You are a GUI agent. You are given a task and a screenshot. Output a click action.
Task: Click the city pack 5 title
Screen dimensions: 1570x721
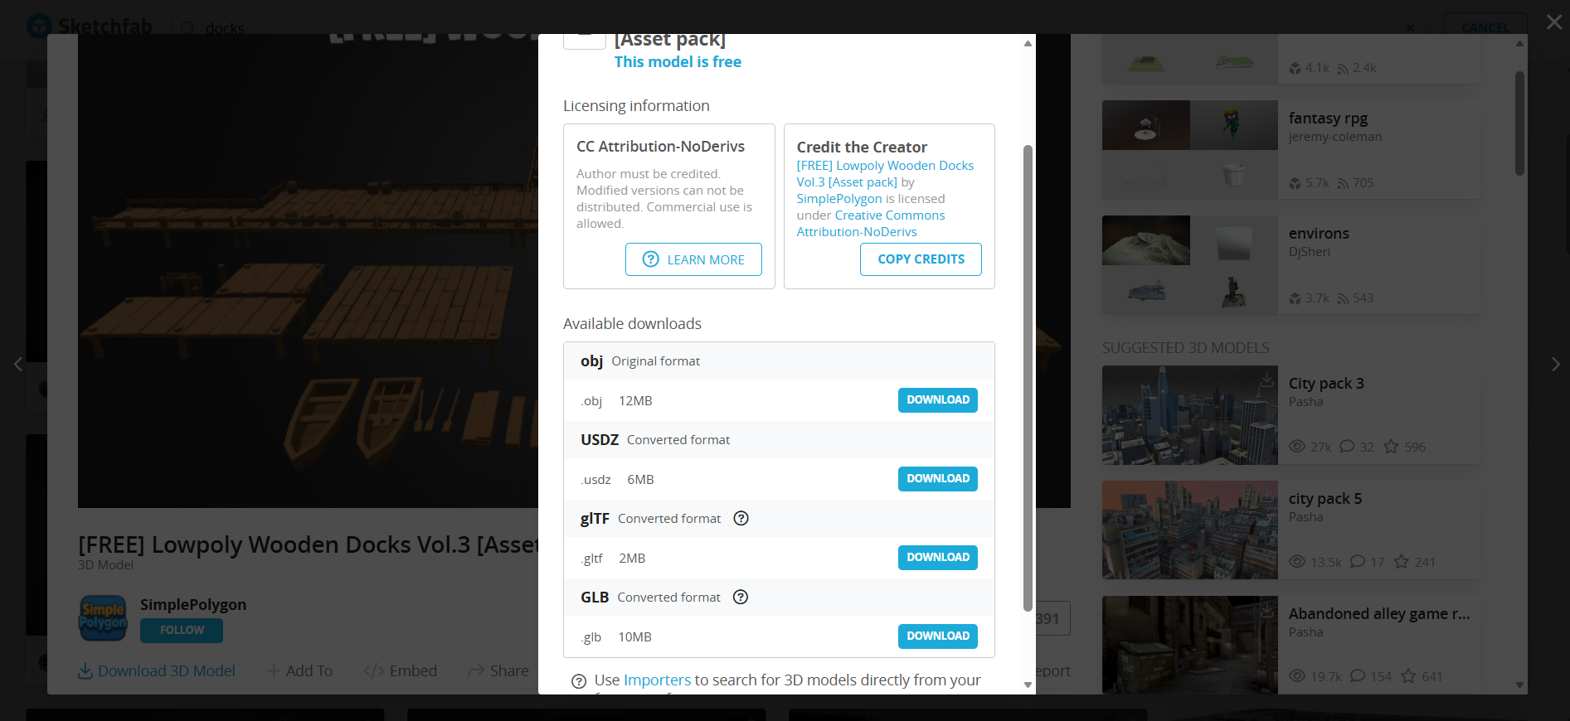(x=1325, y=499)
